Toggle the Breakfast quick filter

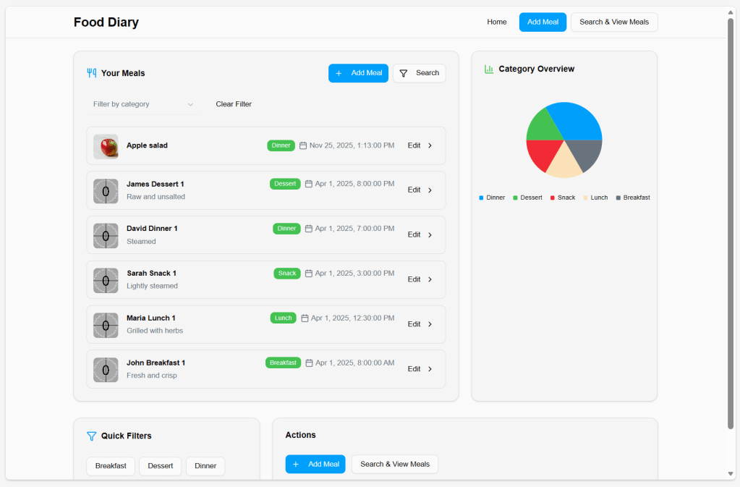click(111, 466)
